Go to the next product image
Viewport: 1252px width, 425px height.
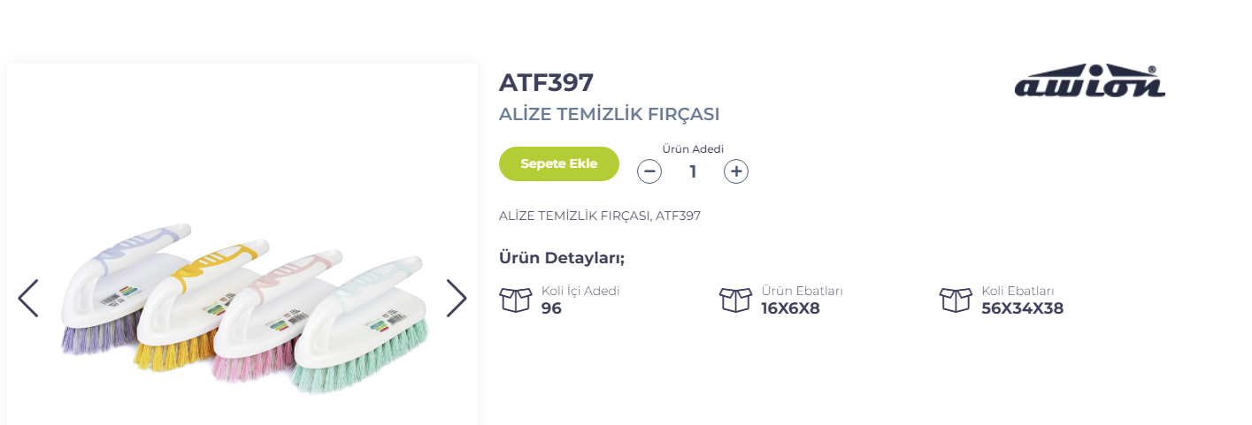pyautogui.click(x=456, y=299)
